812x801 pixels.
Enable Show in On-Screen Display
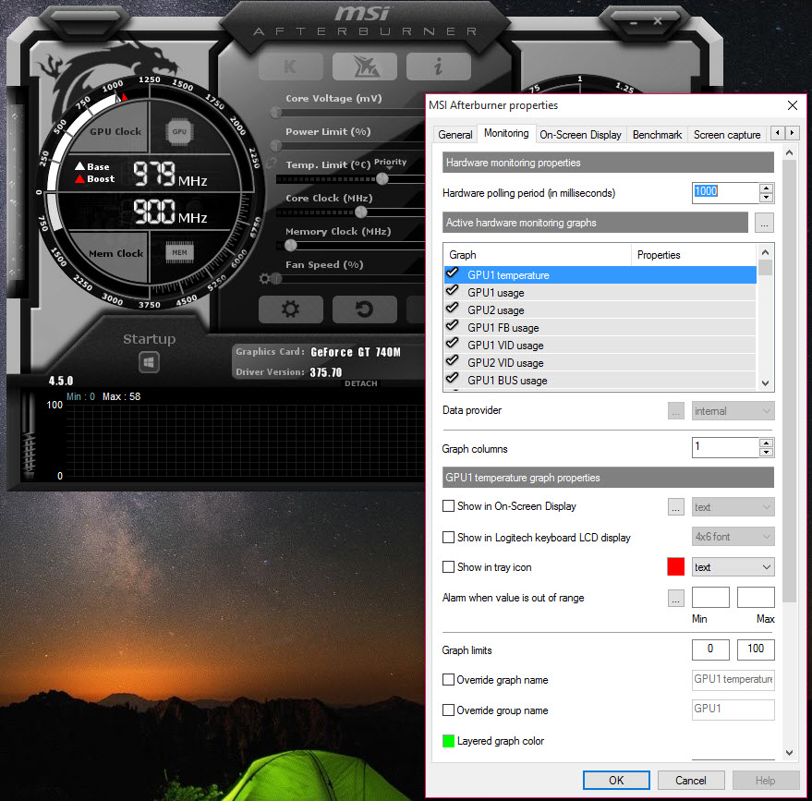(x=448, y=506)
